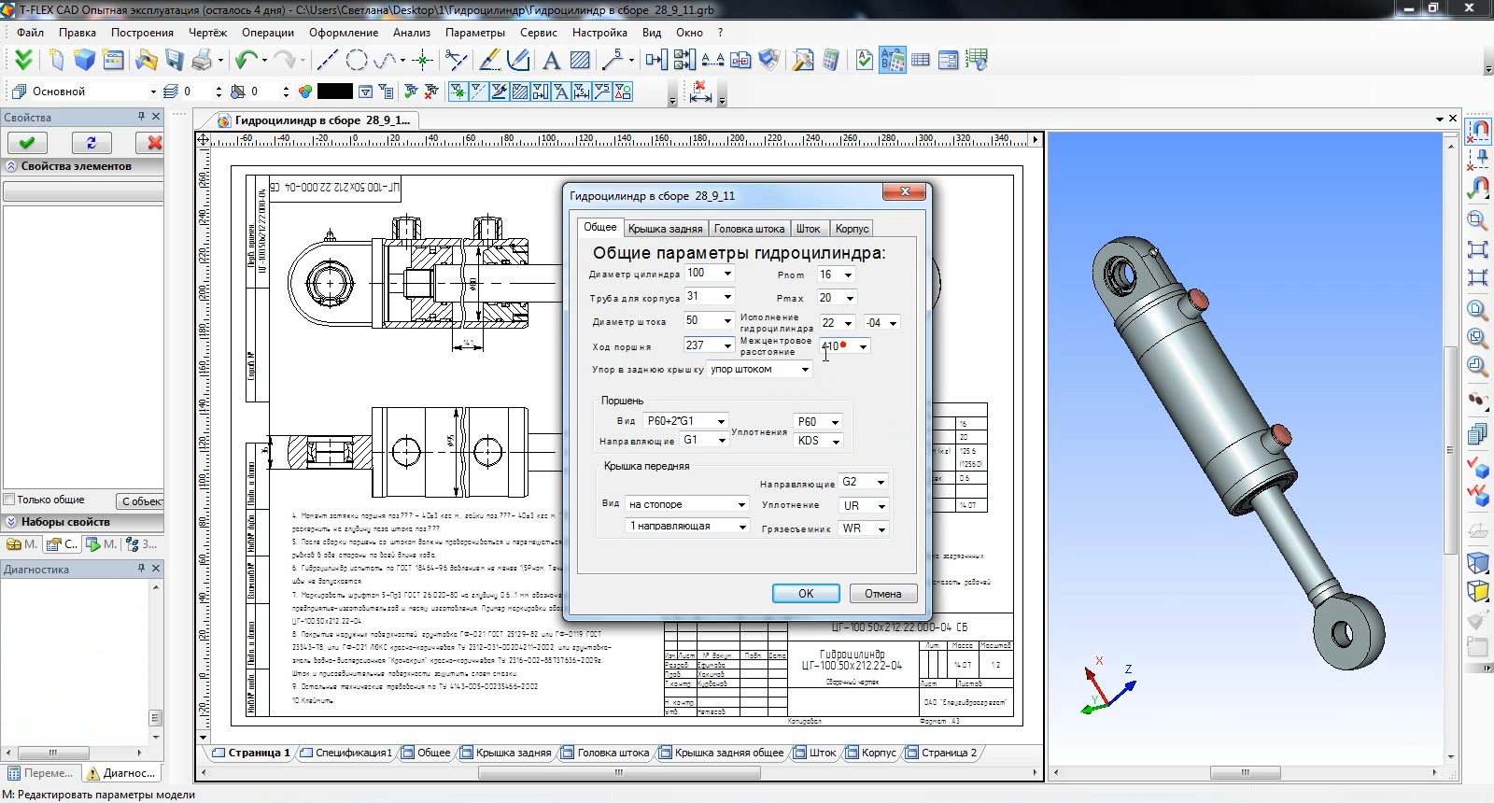Open the 'Основной' layer dropdown

[153, 92]
